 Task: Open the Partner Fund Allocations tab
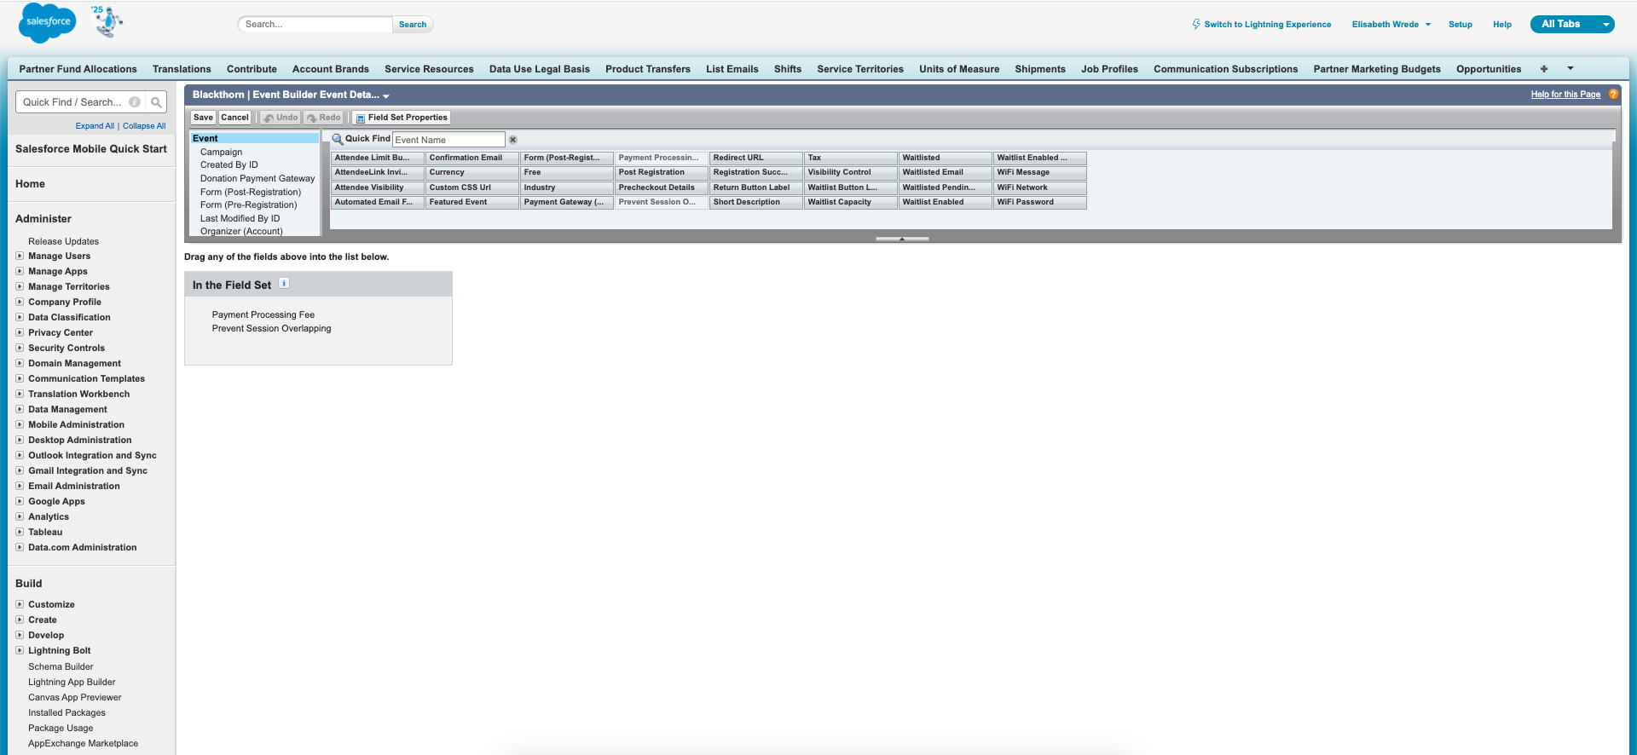[78, 69]
